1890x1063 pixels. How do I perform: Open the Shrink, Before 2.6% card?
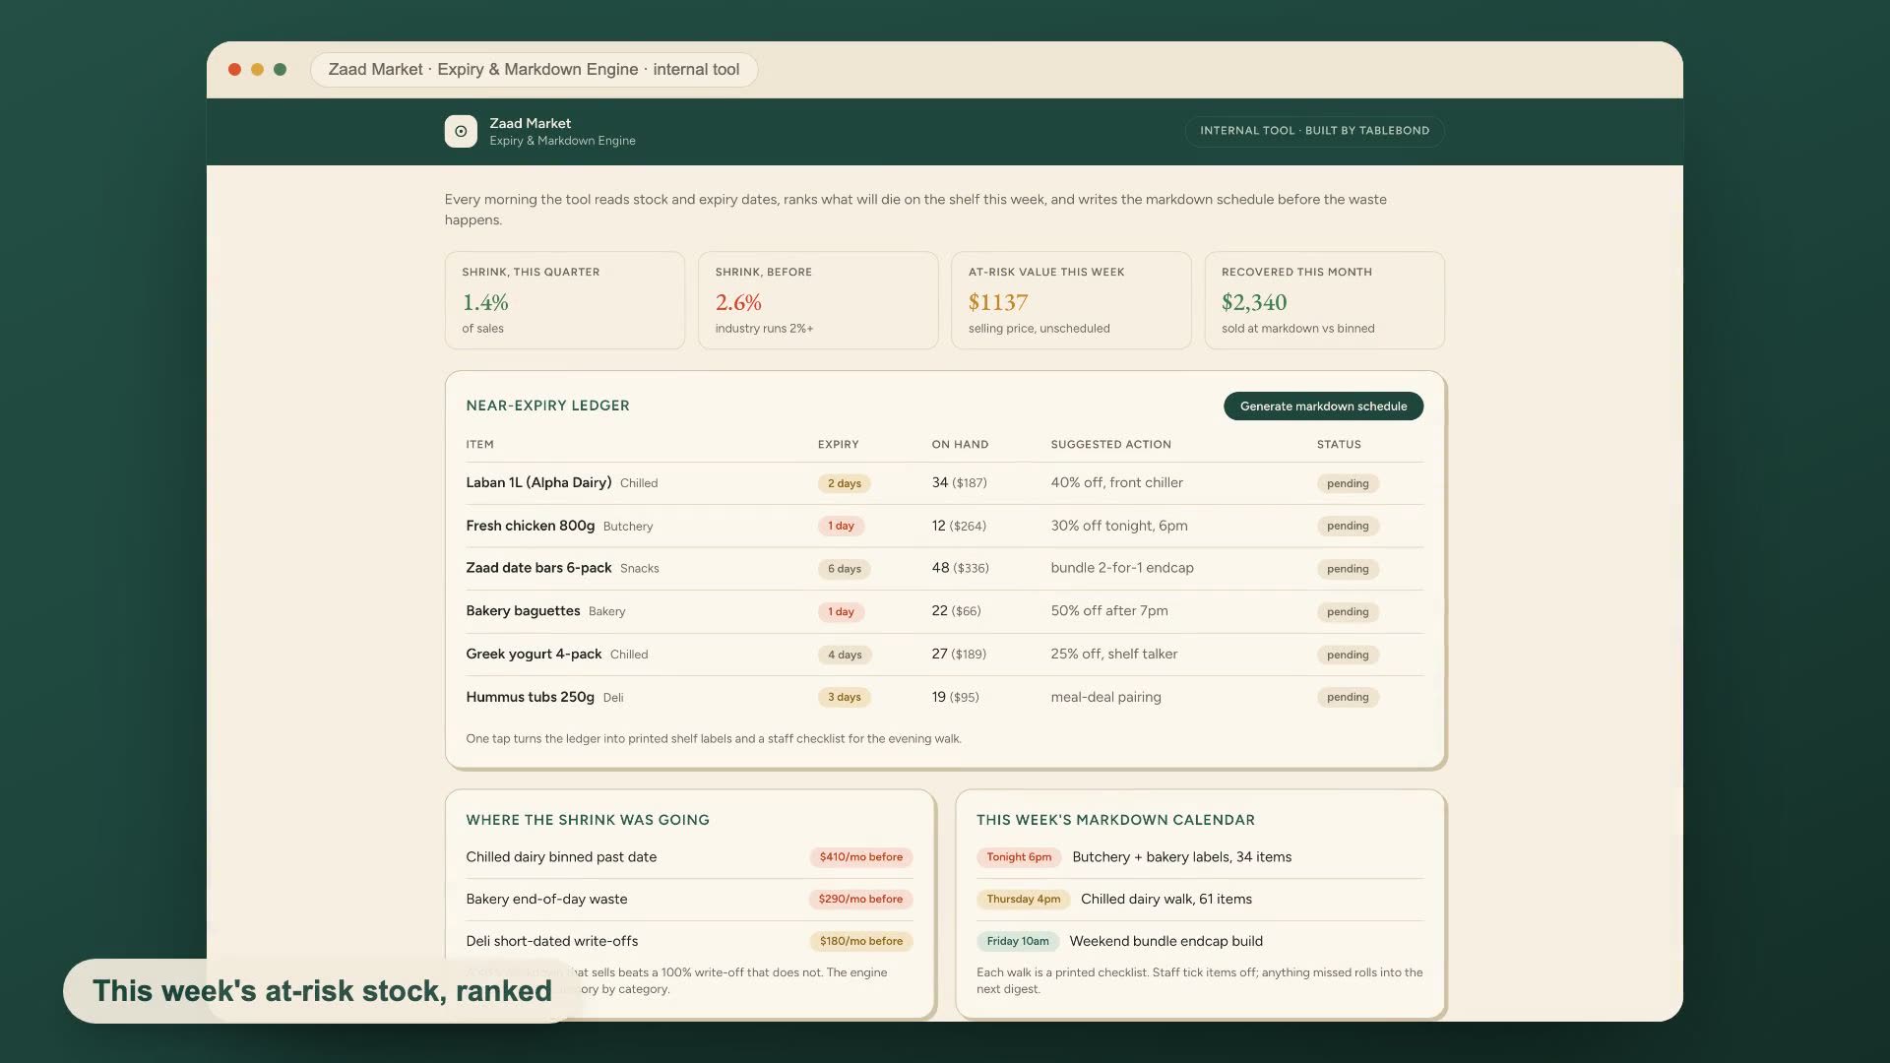[818, 300]
